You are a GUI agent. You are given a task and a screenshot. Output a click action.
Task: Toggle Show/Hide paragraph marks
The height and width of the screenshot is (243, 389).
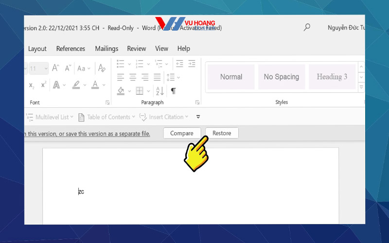coord(173,91)
